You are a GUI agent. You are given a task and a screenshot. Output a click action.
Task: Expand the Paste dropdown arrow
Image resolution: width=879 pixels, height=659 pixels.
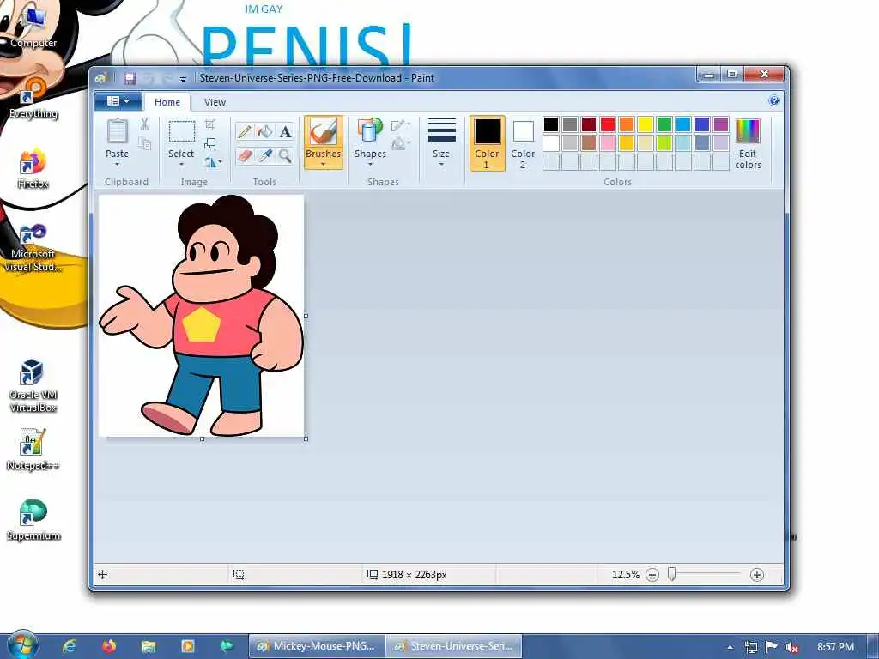117,165
